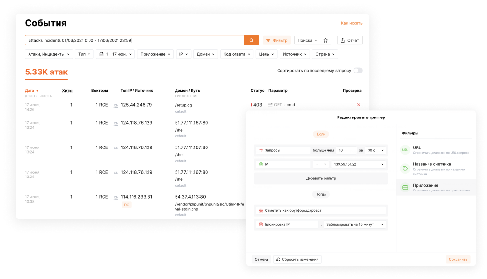This screenshot has width=487, height=279.
Task: Click the Сохранить button
Action: click(x=458, y=260)
